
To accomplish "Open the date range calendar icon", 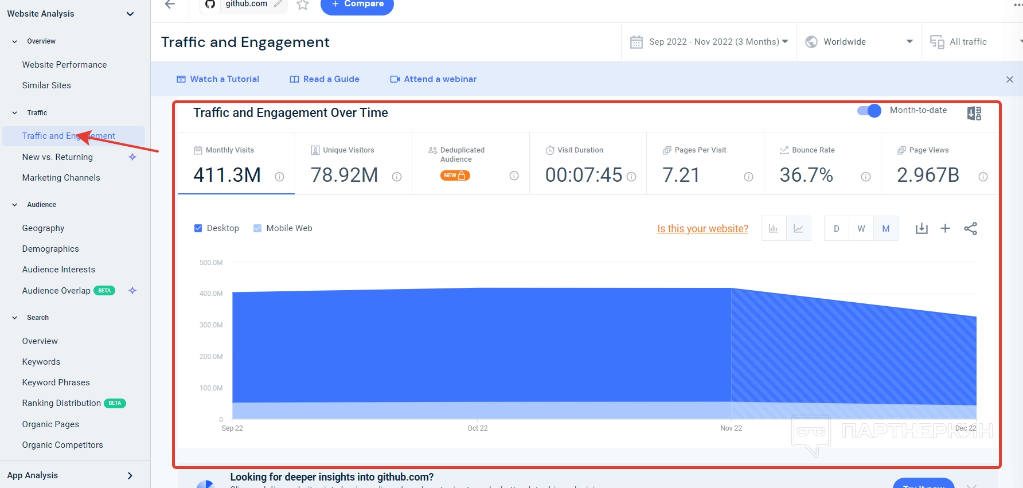I will (x=637, y=42).
